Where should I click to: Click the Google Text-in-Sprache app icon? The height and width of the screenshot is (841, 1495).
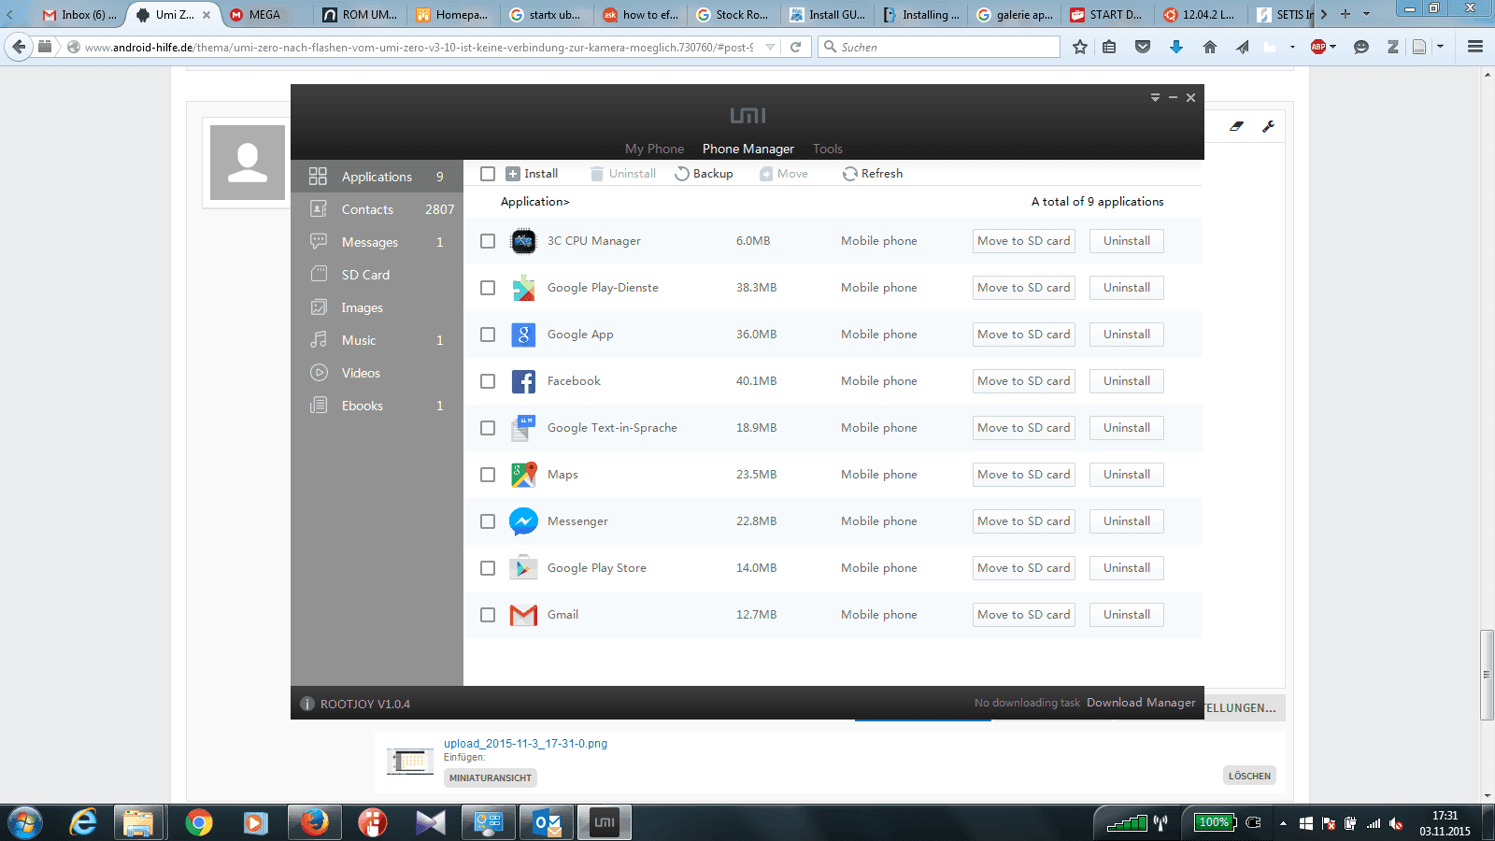coord(523,428)
